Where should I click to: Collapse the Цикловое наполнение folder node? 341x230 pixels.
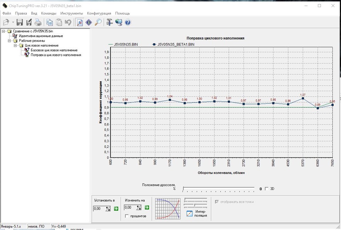click(x=16, y=46)
